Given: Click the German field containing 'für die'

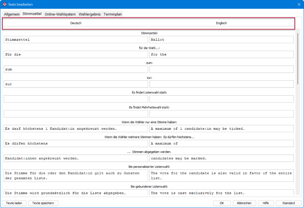Looking at the screenshot, I should tap(76, 54).
